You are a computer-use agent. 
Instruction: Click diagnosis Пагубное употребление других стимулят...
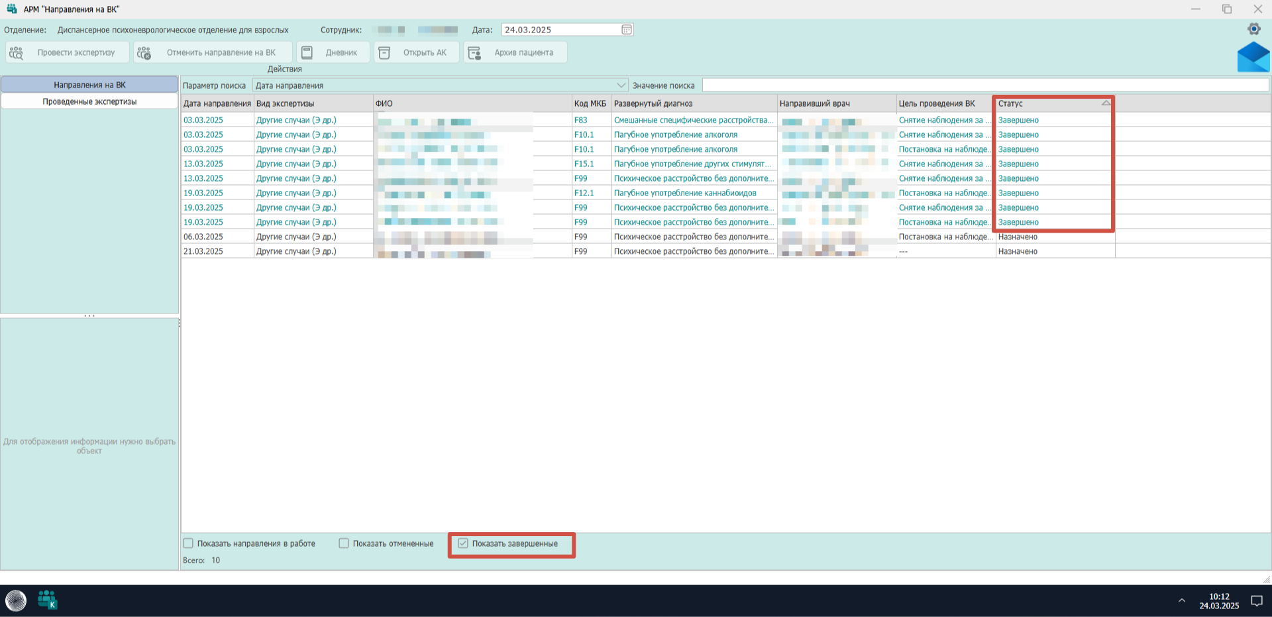coord(692,164)
